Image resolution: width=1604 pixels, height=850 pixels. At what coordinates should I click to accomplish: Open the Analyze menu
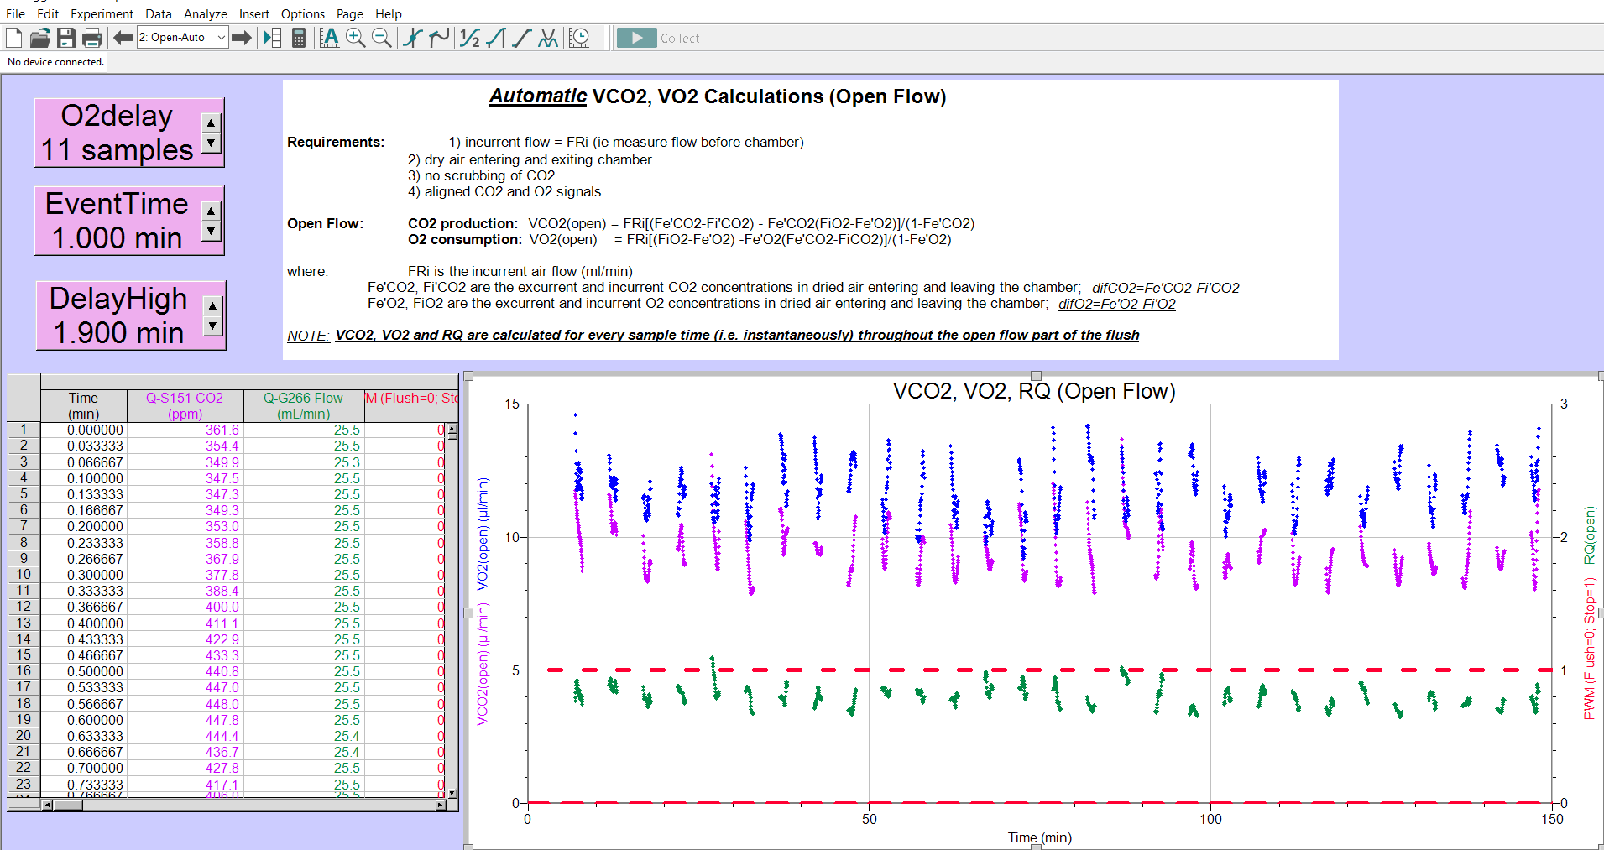click(x=205, y=14)
